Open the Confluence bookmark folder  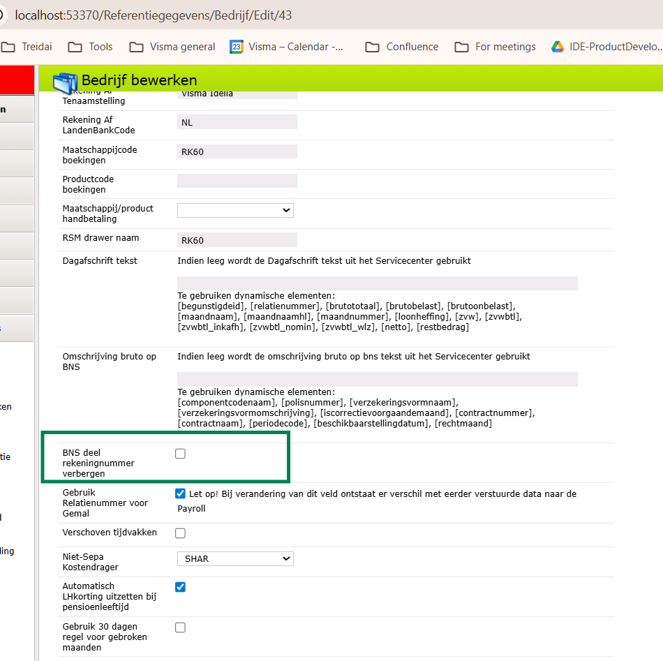[402, 47]
